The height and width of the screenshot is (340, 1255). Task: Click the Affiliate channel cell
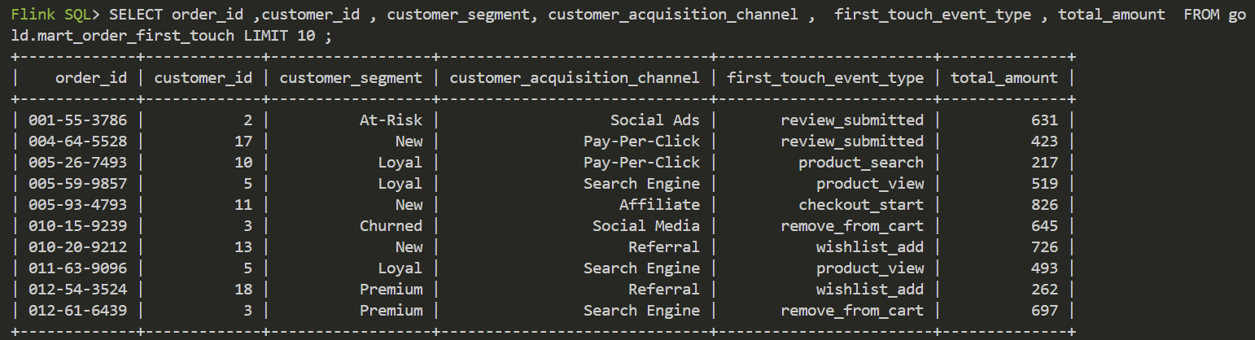click(658, 205)
